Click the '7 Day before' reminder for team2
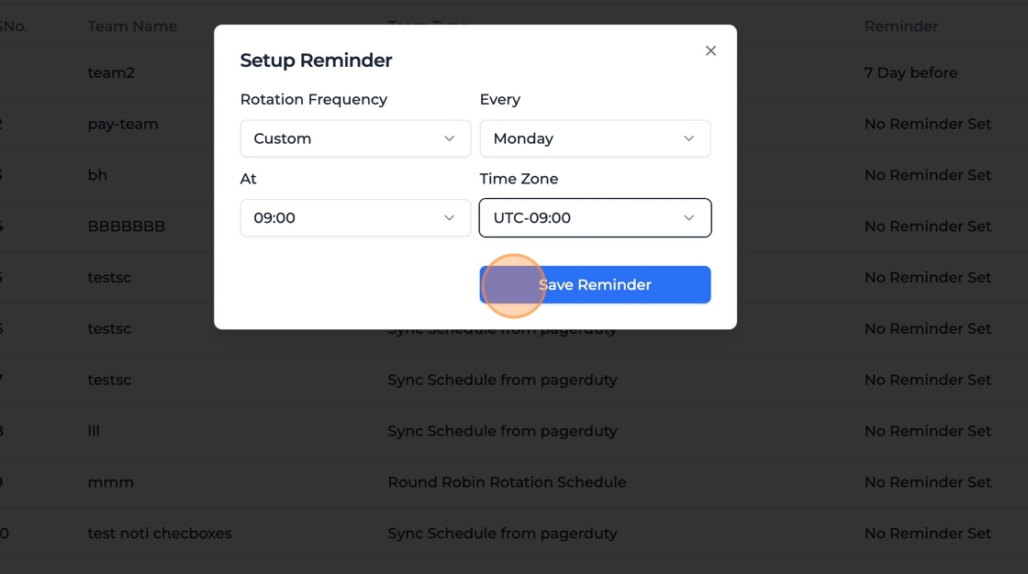 pos(911,72)
